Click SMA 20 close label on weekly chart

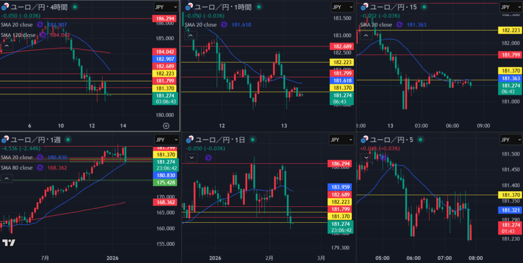[x=17, y=157]
